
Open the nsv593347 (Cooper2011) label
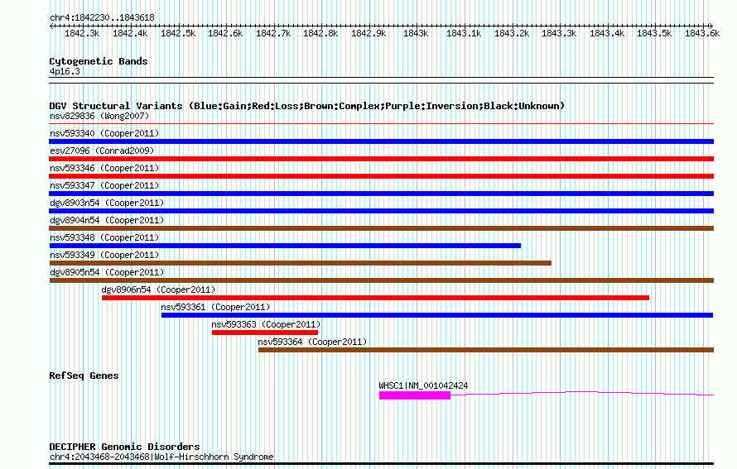[104, 185]
